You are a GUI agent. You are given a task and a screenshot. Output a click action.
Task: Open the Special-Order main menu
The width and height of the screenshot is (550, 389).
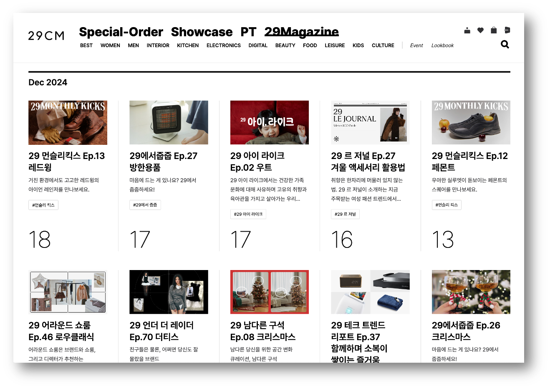[121, 32]
